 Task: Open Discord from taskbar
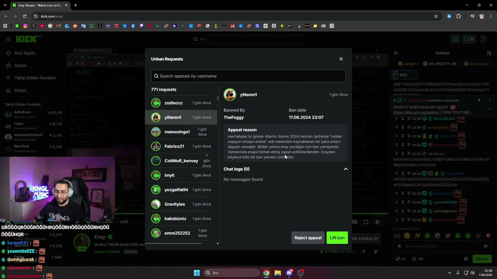click(x=289, y=273)
